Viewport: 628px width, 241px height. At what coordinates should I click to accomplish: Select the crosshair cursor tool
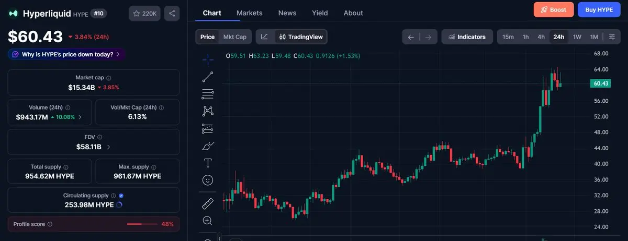pyautogui.click(x=208, y=59)
